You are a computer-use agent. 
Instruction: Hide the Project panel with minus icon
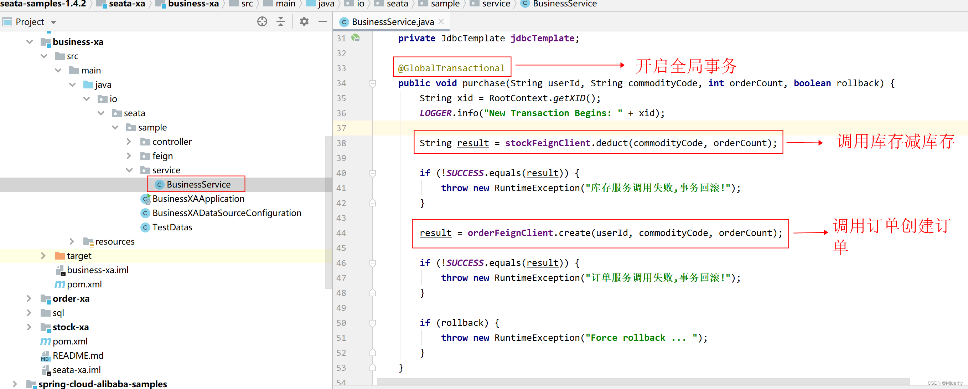coord(322,22)
